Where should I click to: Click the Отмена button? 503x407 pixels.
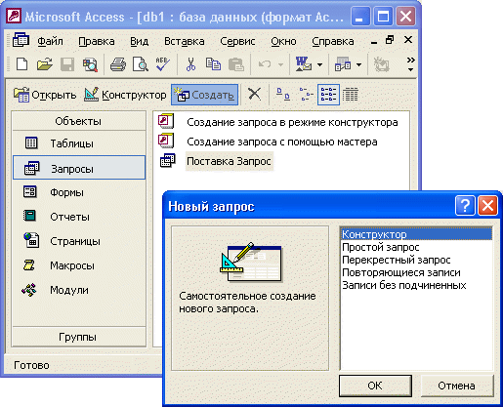(x=456, y=386)
